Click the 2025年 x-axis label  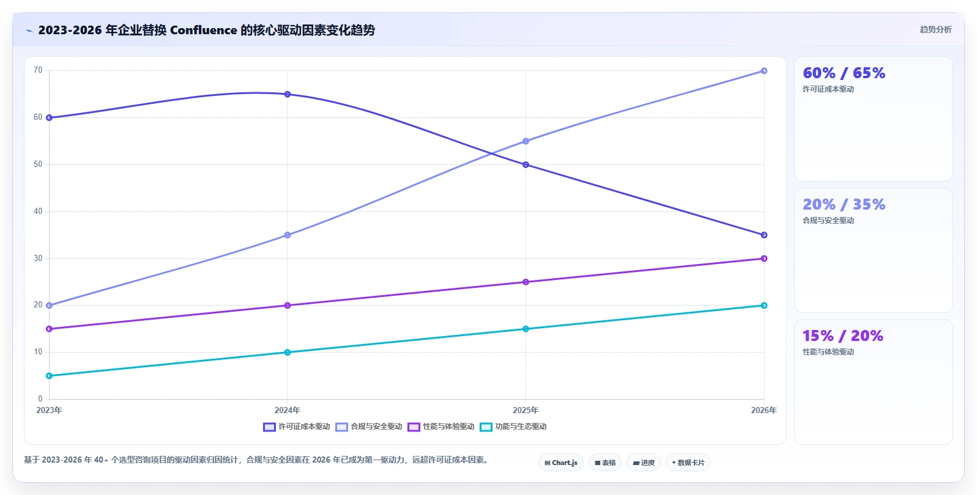pyautogui.click(x=526, y=411)
